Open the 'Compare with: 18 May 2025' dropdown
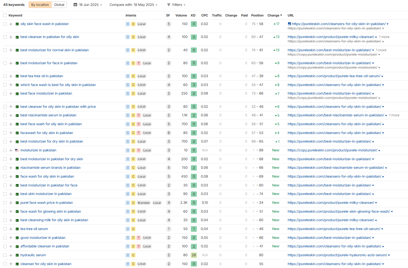408x268 pixels. click(133, 5)
